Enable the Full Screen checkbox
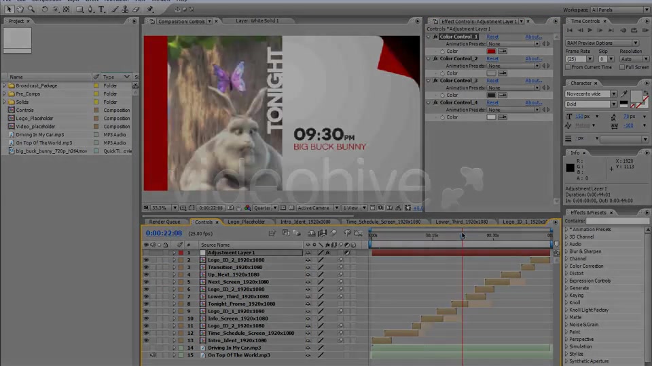652x366 pixels. 622,67
